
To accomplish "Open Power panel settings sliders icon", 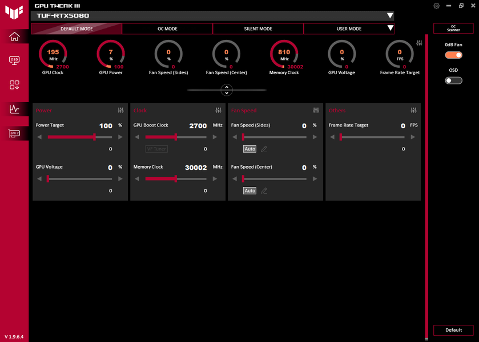I will coord(120,110).
